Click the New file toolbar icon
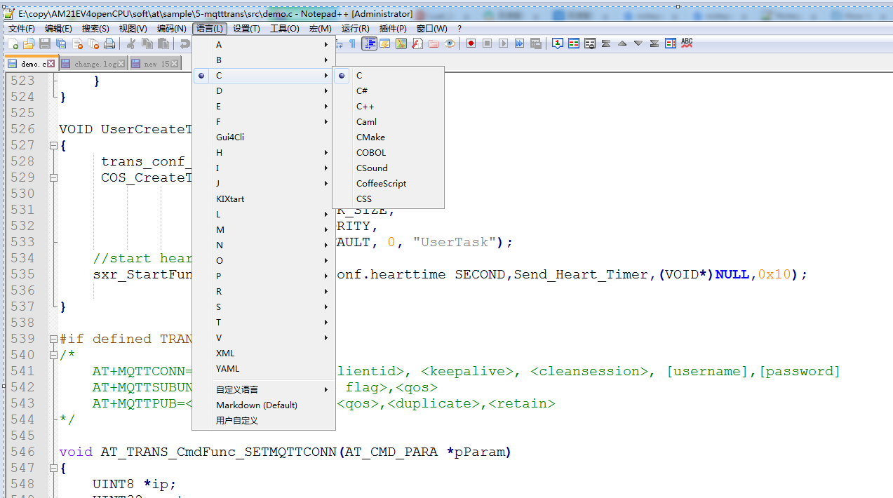Viewport: 893px width, 498px height. click(x=13, y=43)
